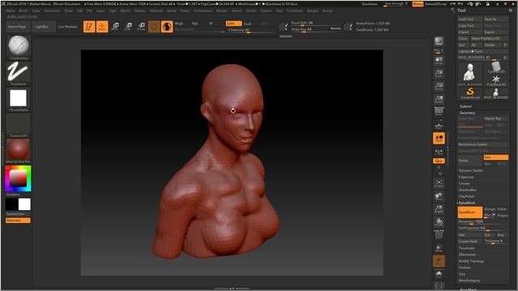The height and width of the screenshot is (291, 518).
Task: Open the Texture Off selector
Action: coord(18,125)
